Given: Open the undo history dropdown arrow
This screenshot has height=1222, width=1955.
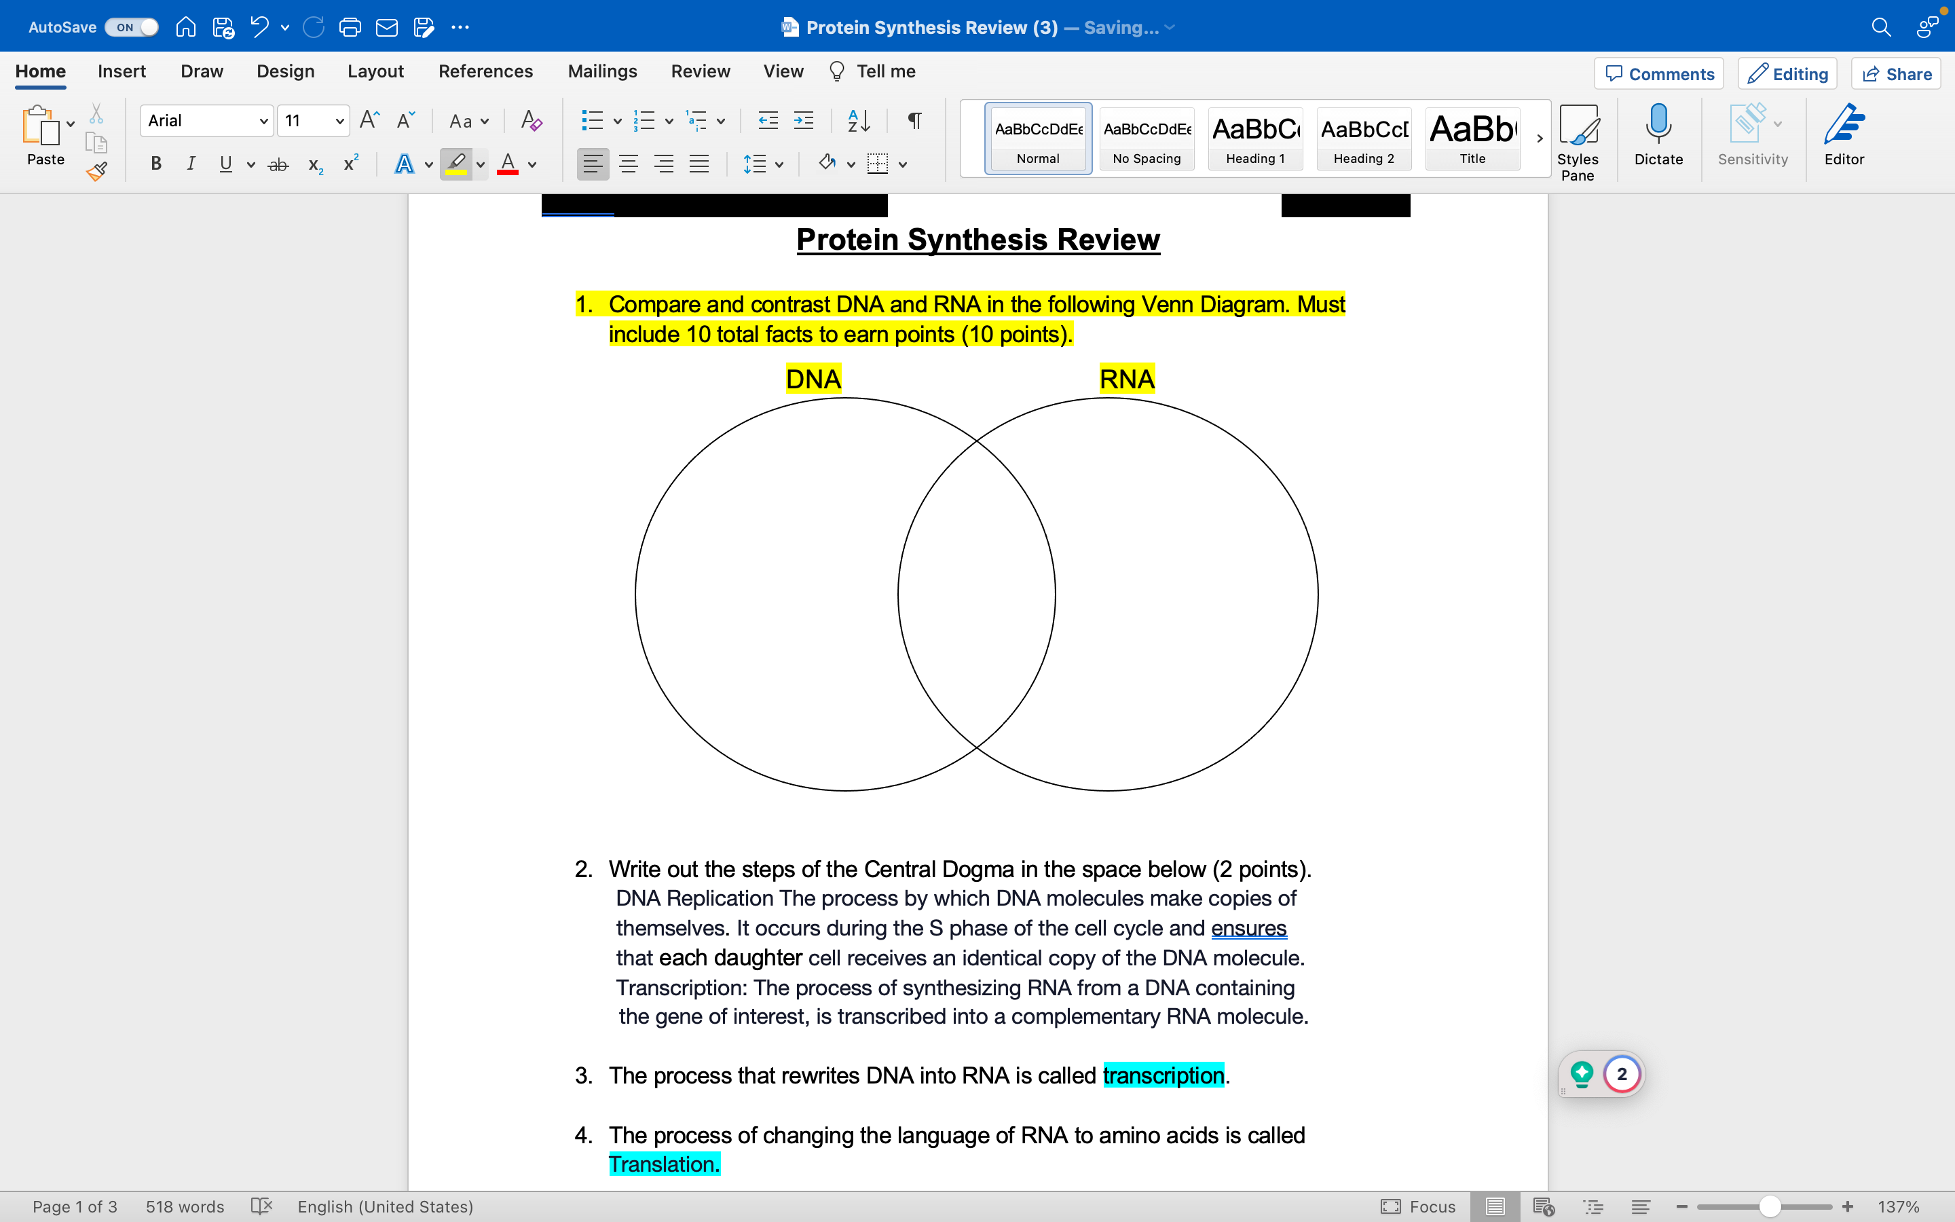Looking at the screenshot, I should [x=285, y=27].
